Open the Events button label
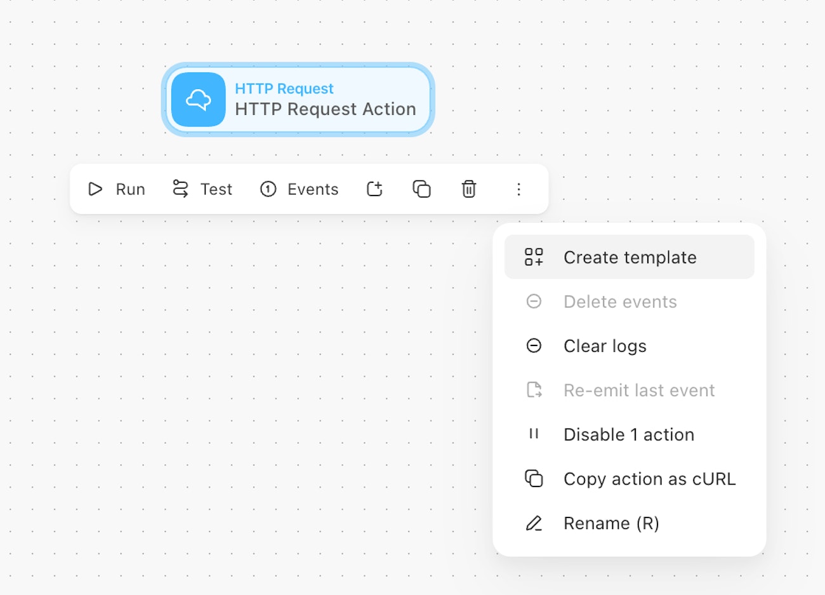825x595 pixels. click(x=313, y=189)
